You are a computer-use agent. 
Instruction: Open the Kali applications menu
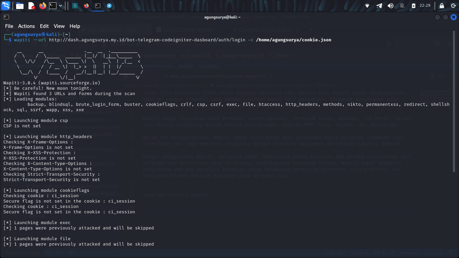[x=6, y=6]
